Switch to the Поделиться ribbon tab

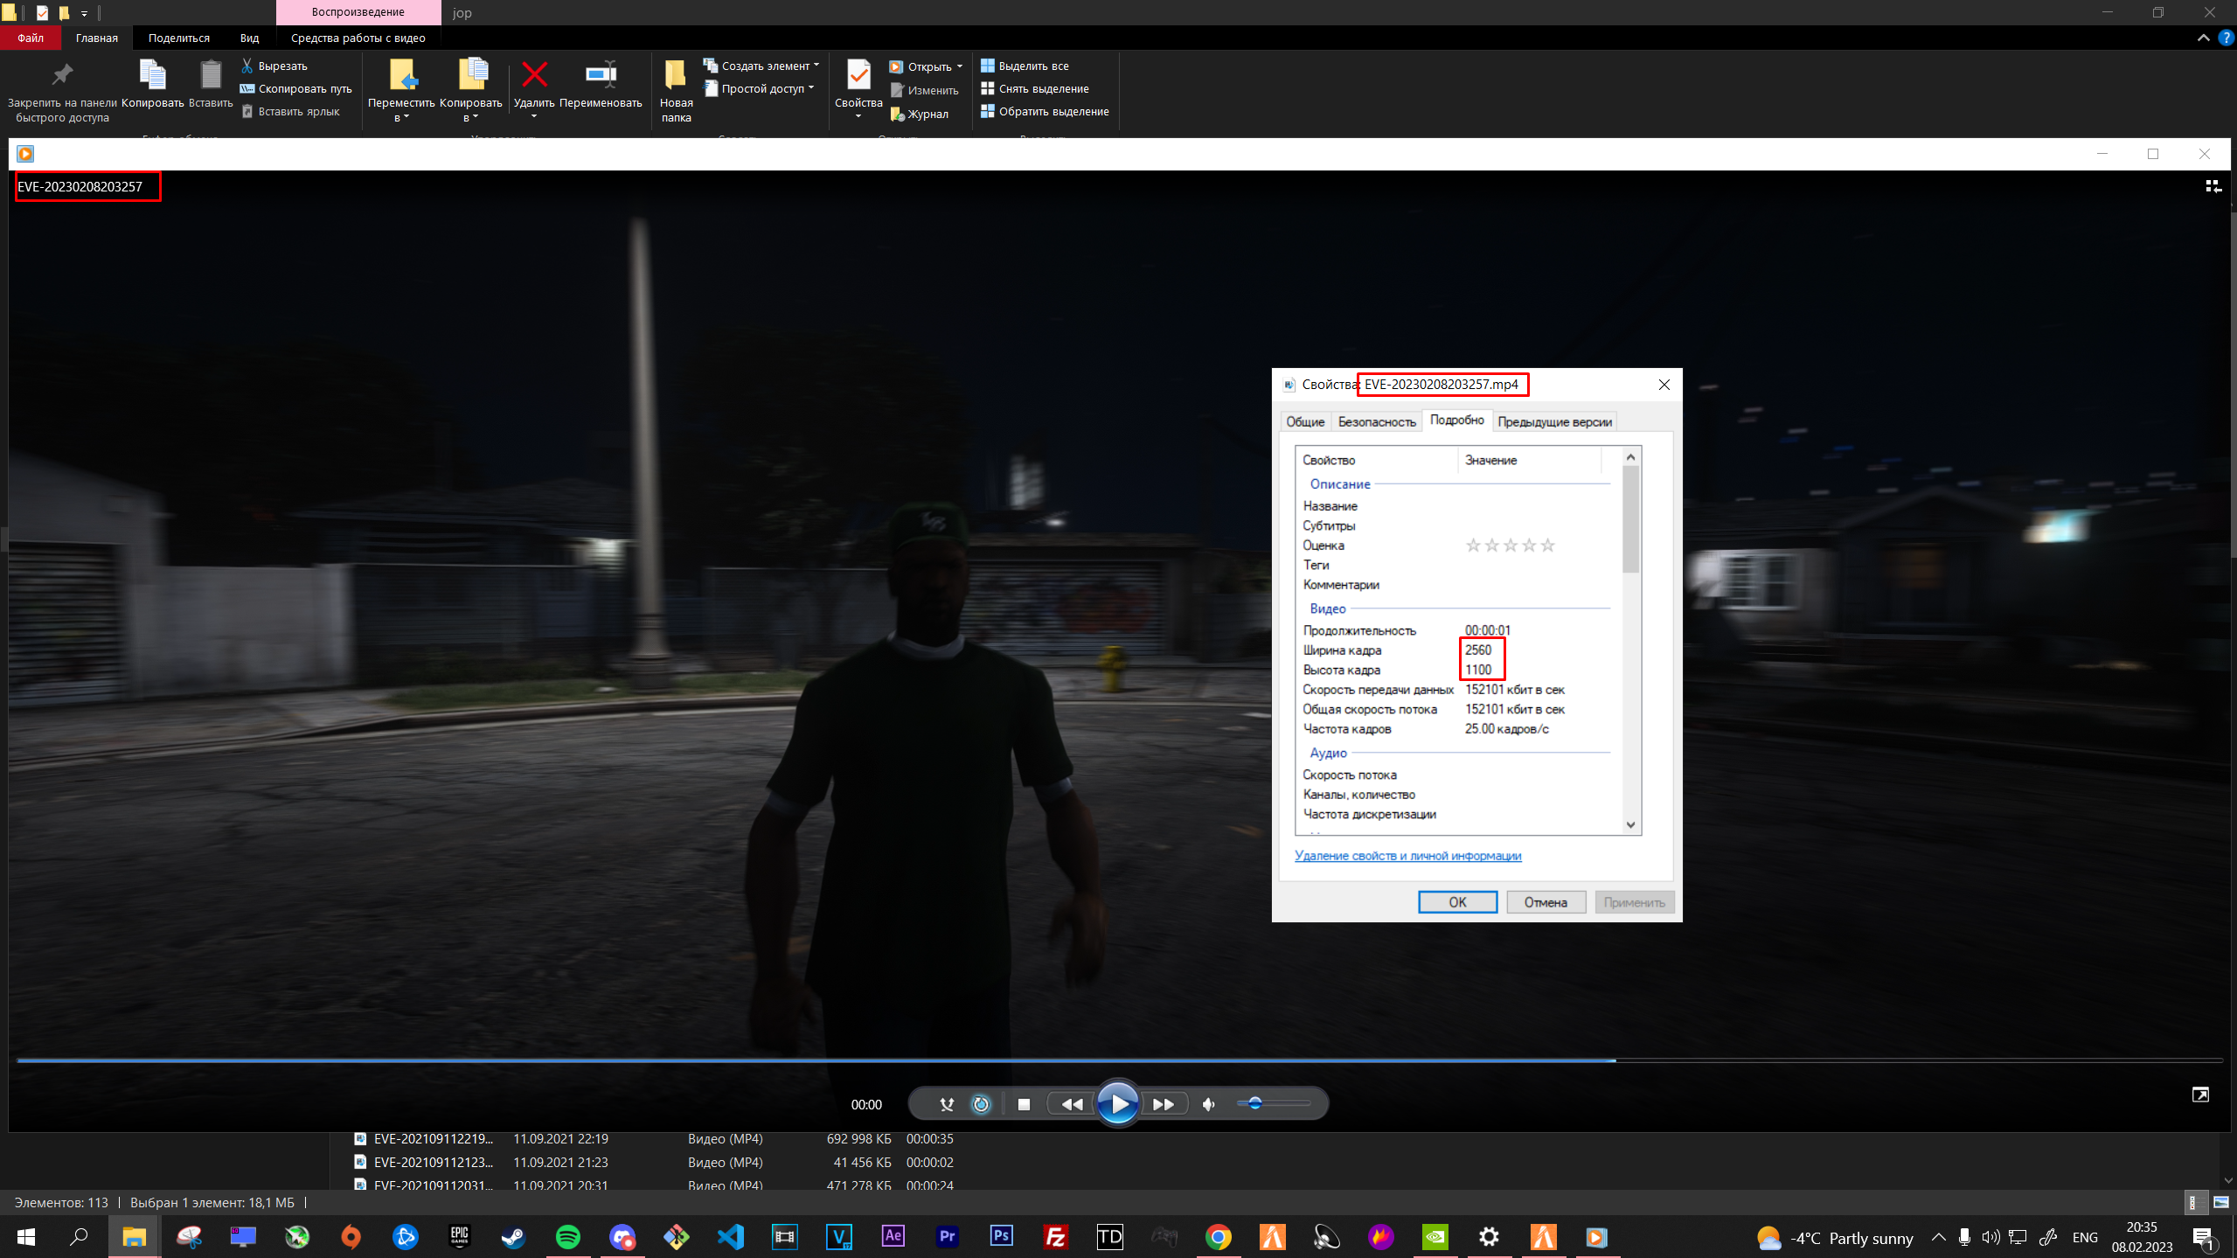178,38
